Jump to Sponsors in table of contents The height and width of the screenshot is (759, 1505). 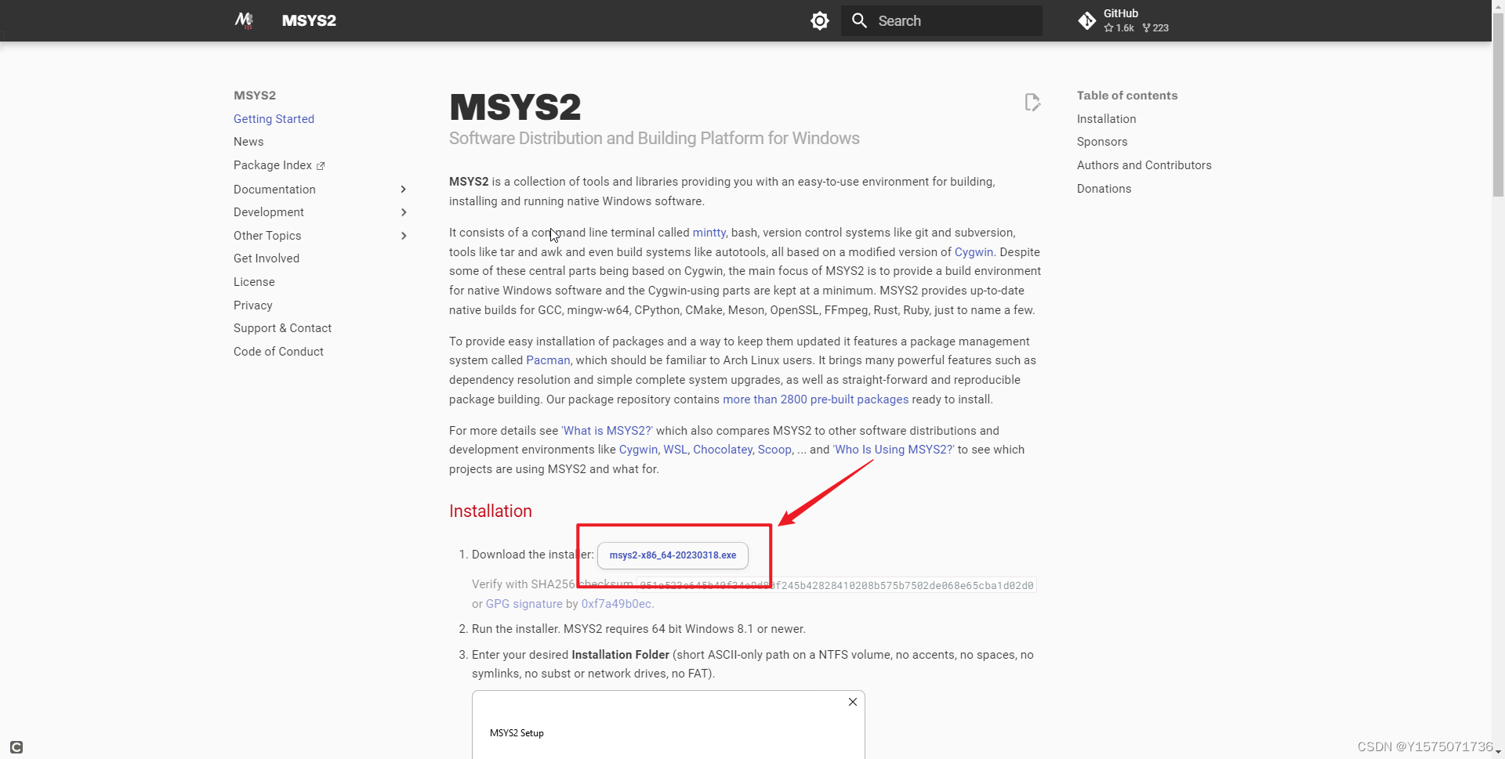(1102, 142)
